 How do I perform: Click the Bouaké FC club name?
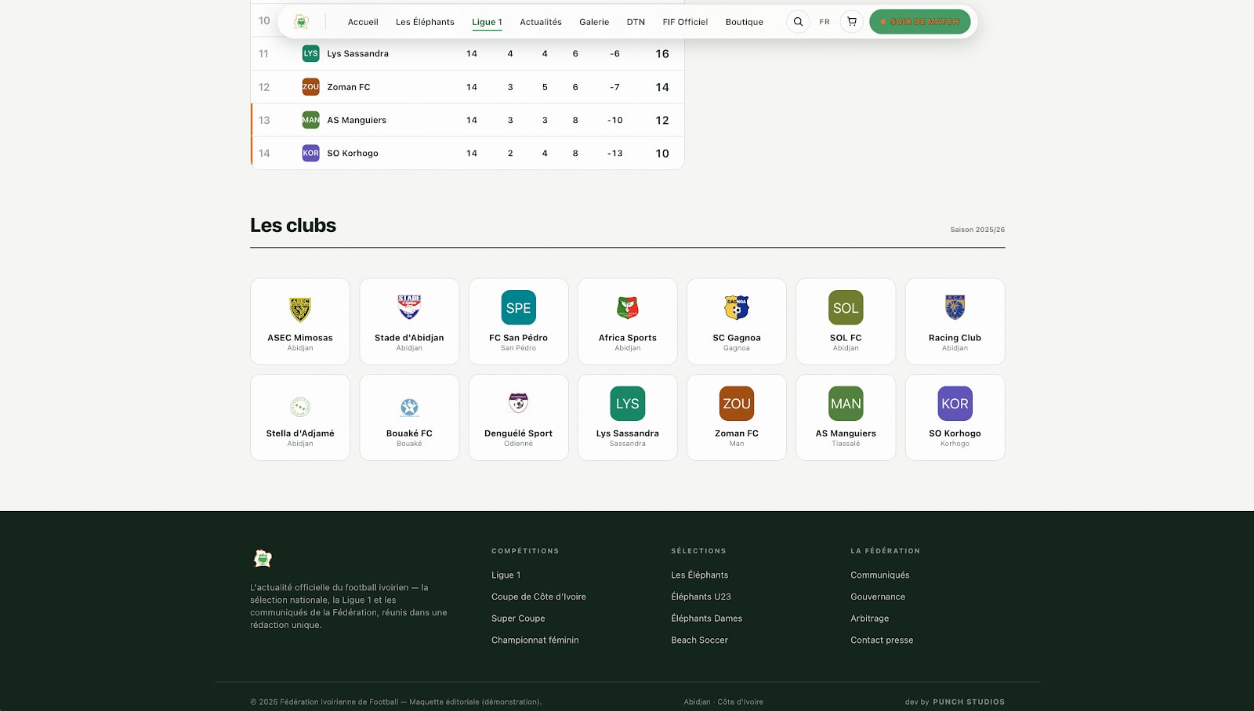click(409, 433)
